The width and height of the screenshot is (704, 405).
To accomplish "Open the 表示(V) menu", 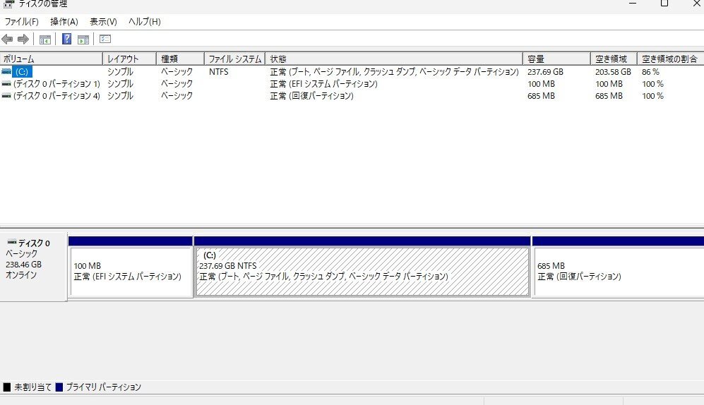I will tap(103, 22).
